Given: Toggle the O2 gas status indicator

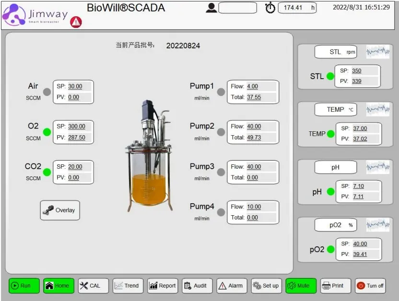Looking at the screenshot, I should pos(47,132).
